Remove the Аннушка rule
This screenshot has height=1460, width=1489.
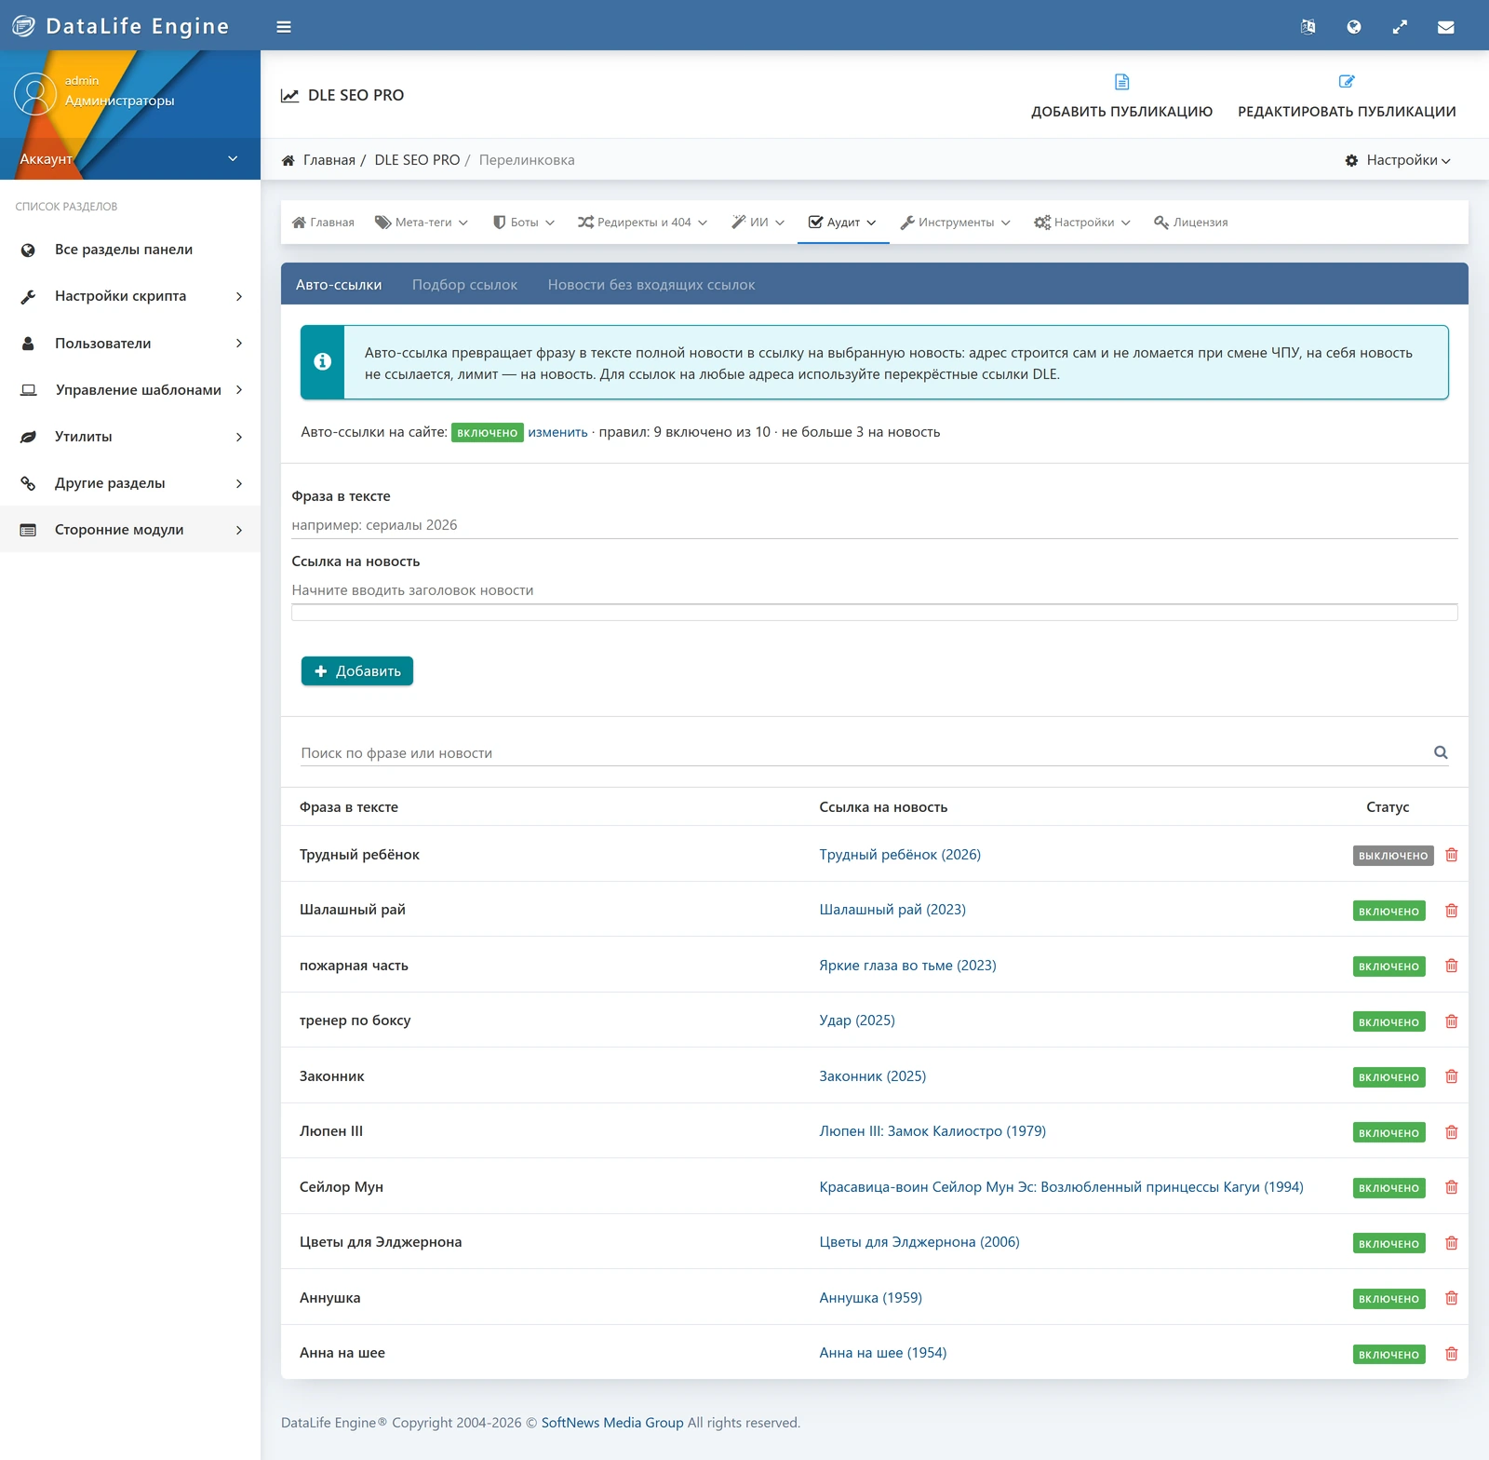pos(1452,1298)
